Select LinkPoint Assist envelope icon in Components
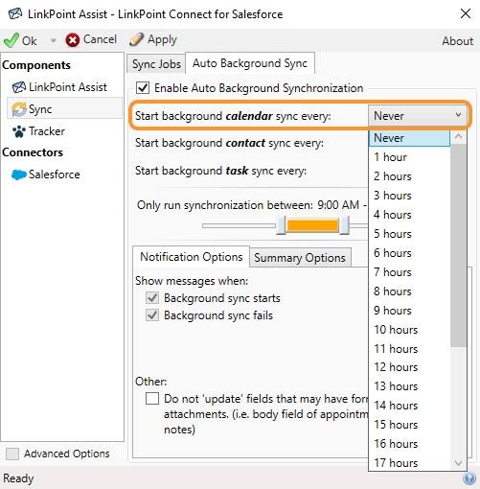Screen dimensions: 480x489 click(x=19, y=87)
